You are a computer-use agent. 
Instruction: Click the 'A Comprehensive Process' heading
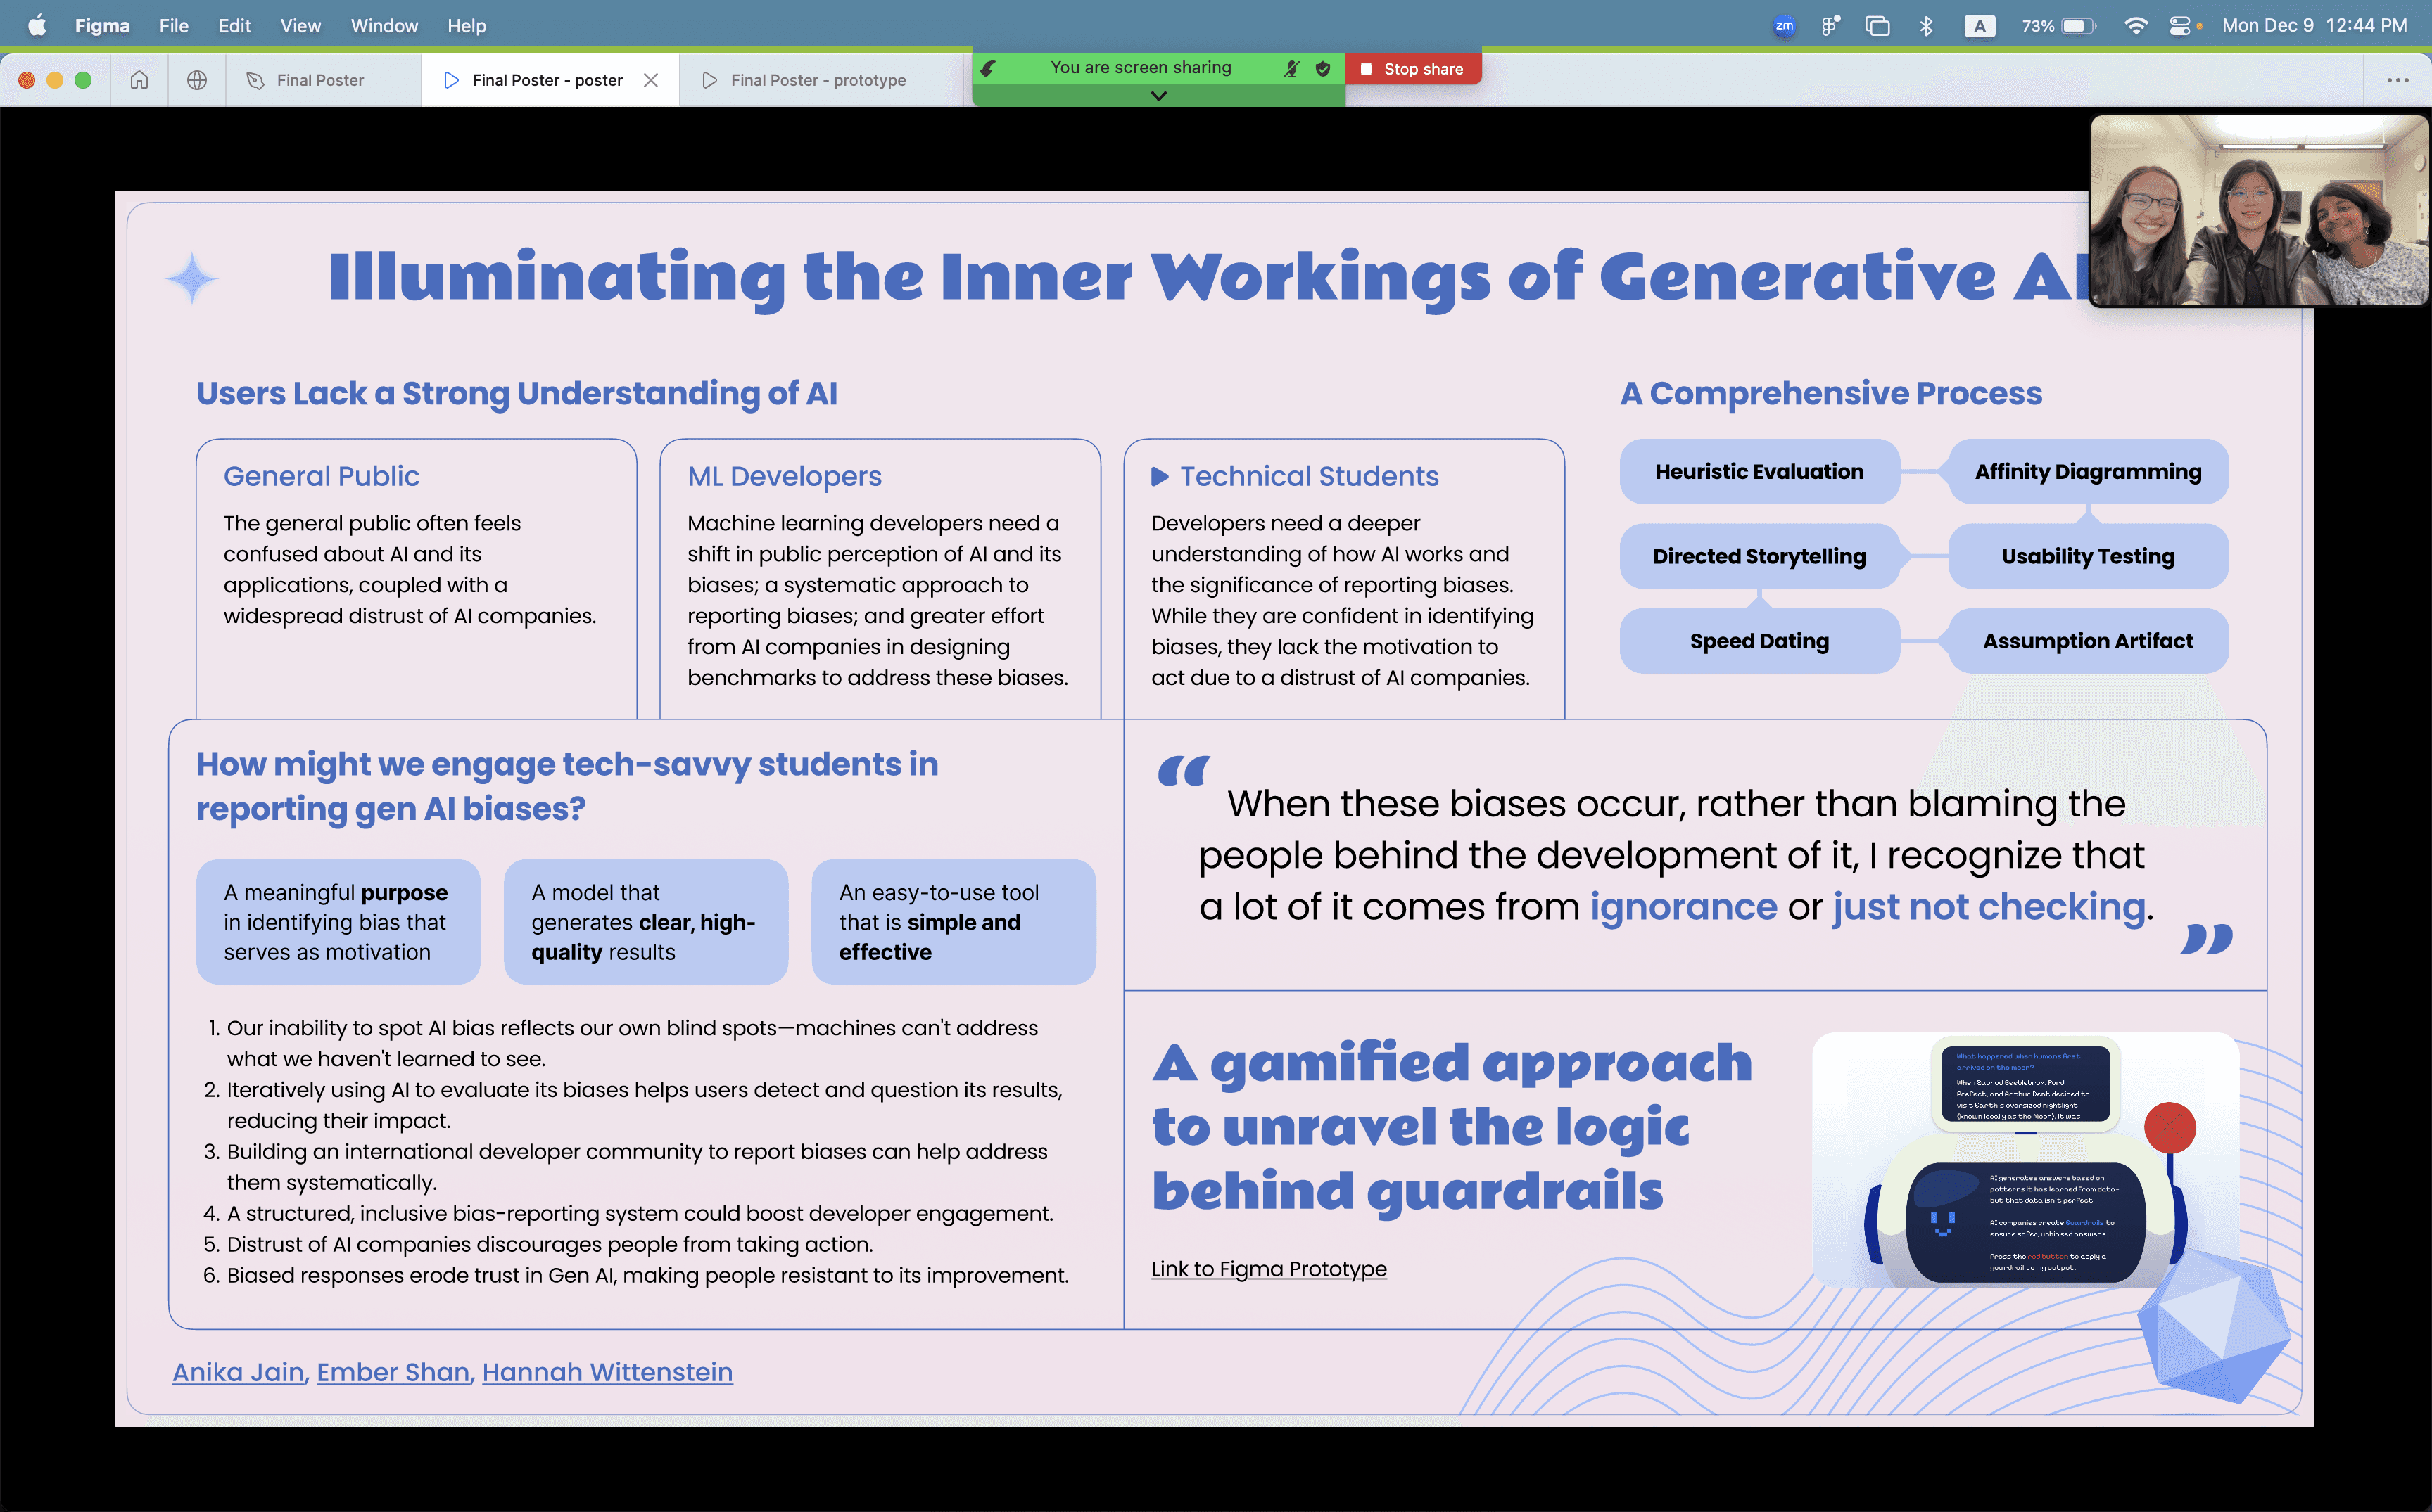(x=1831, y=394)
